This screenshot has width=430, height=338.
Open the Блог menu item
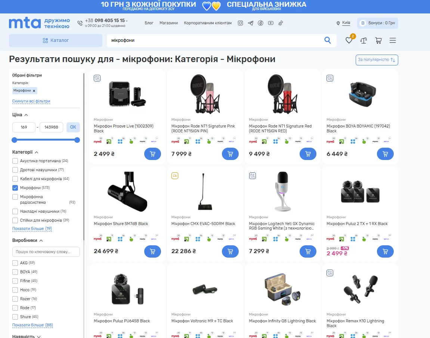click(x=149, y=23)
